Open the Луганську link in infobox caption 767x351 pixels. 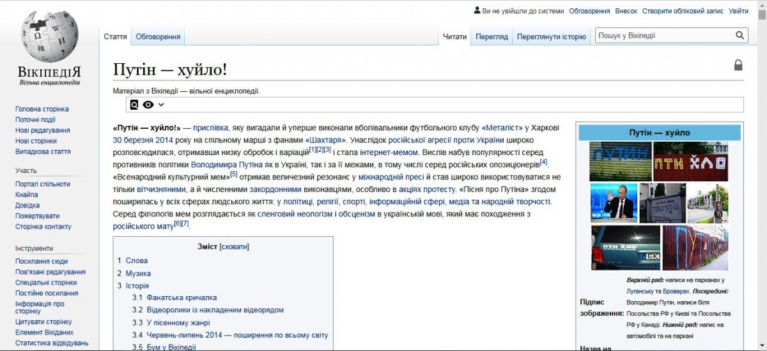tap(639, 290)
